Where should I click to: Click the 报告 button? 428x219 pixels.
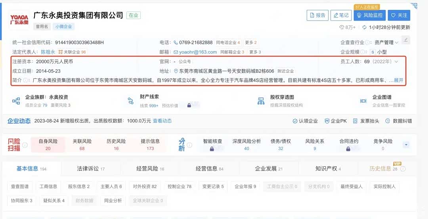click(317, 15)
